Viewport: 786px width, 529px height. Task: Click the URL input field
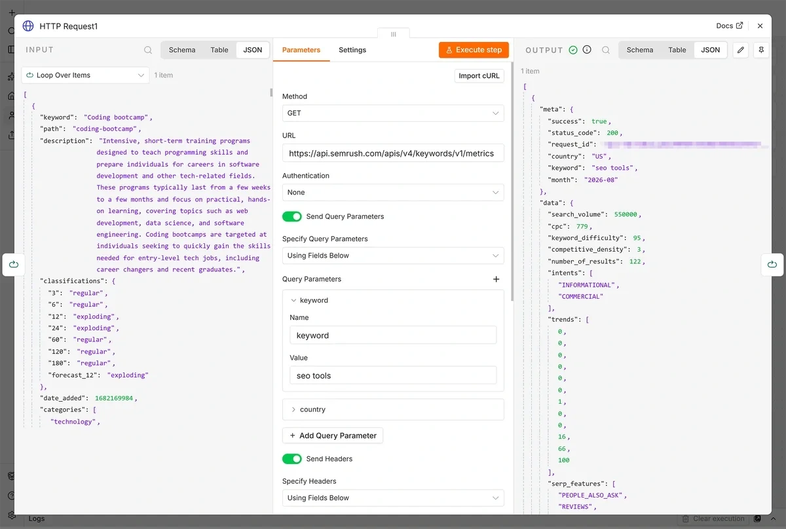click(393, 153)
